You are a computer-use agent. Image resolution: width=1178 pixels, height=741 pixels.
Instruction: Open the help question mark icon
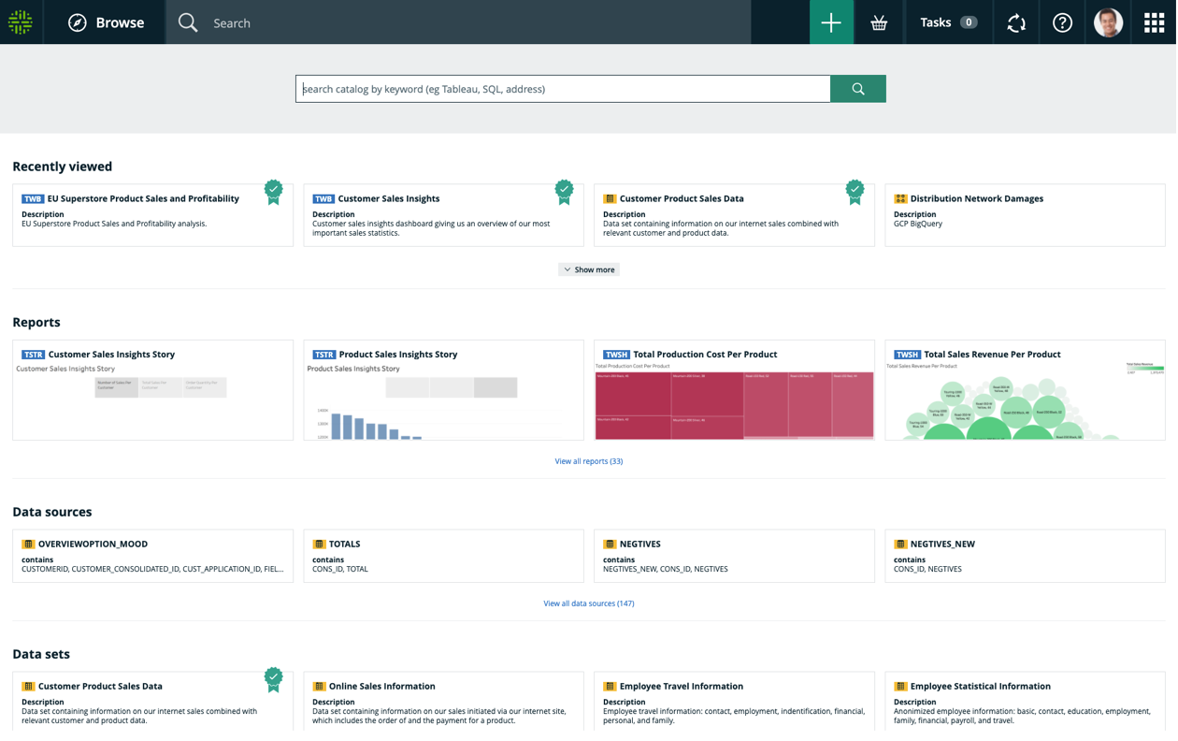(x=1062, y=22)
